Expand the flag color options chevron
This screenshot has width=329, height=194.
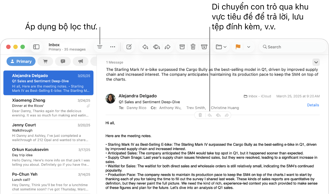(248, 47)
